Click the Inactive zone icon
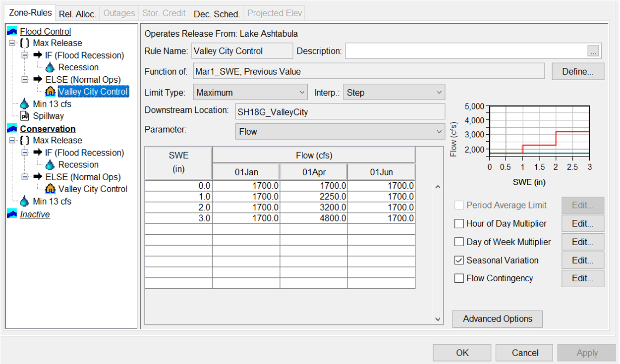 [x=12, y=214]
